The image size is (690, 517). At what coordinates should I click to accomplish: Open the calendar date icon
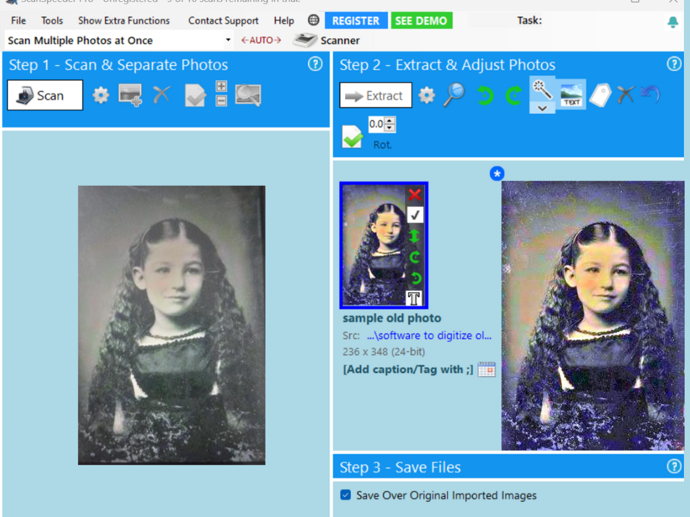(x=487, y=370)
